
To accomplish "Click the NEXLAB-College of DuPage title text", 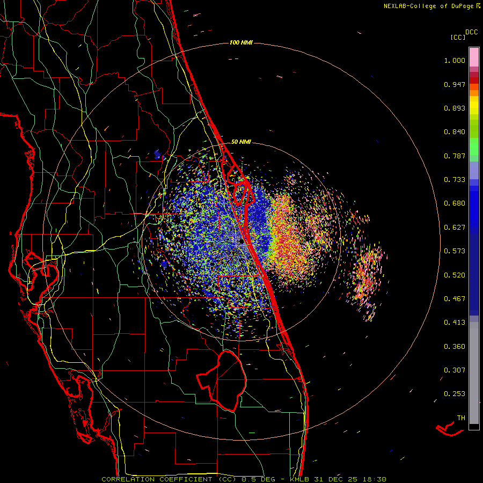I will (x=428, y=6).
